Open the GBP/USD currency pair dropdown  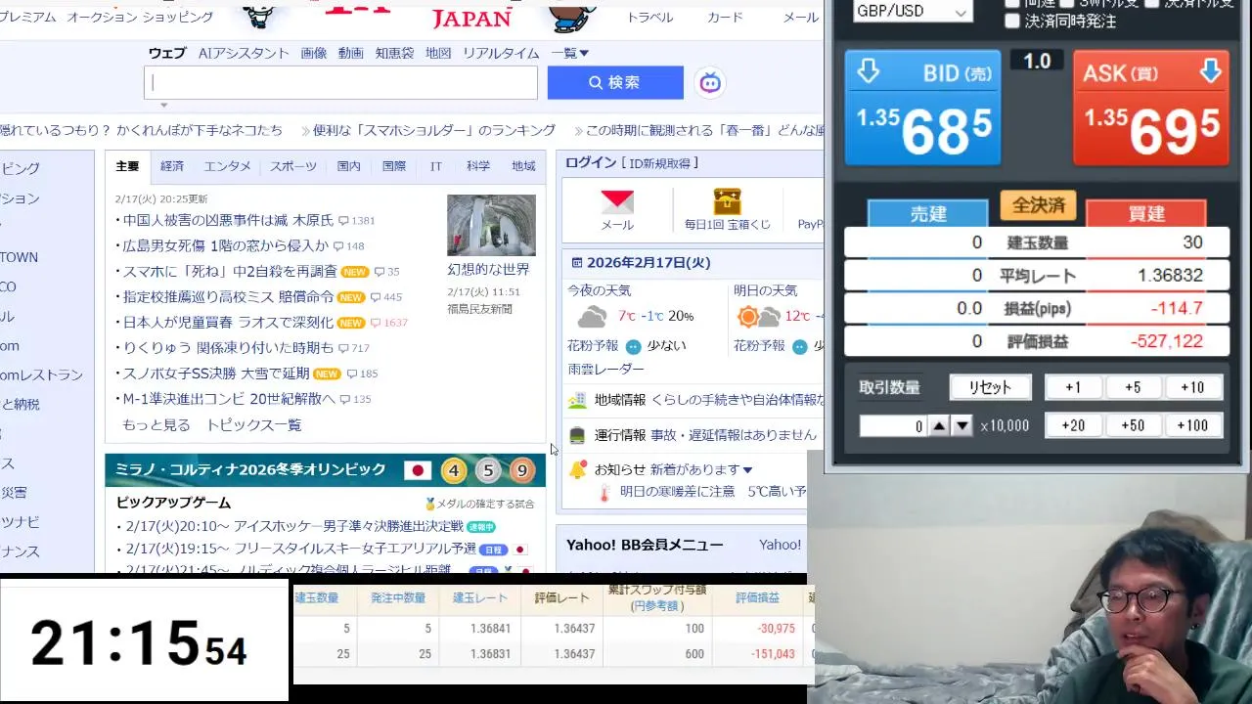click(x=912, y=11)
